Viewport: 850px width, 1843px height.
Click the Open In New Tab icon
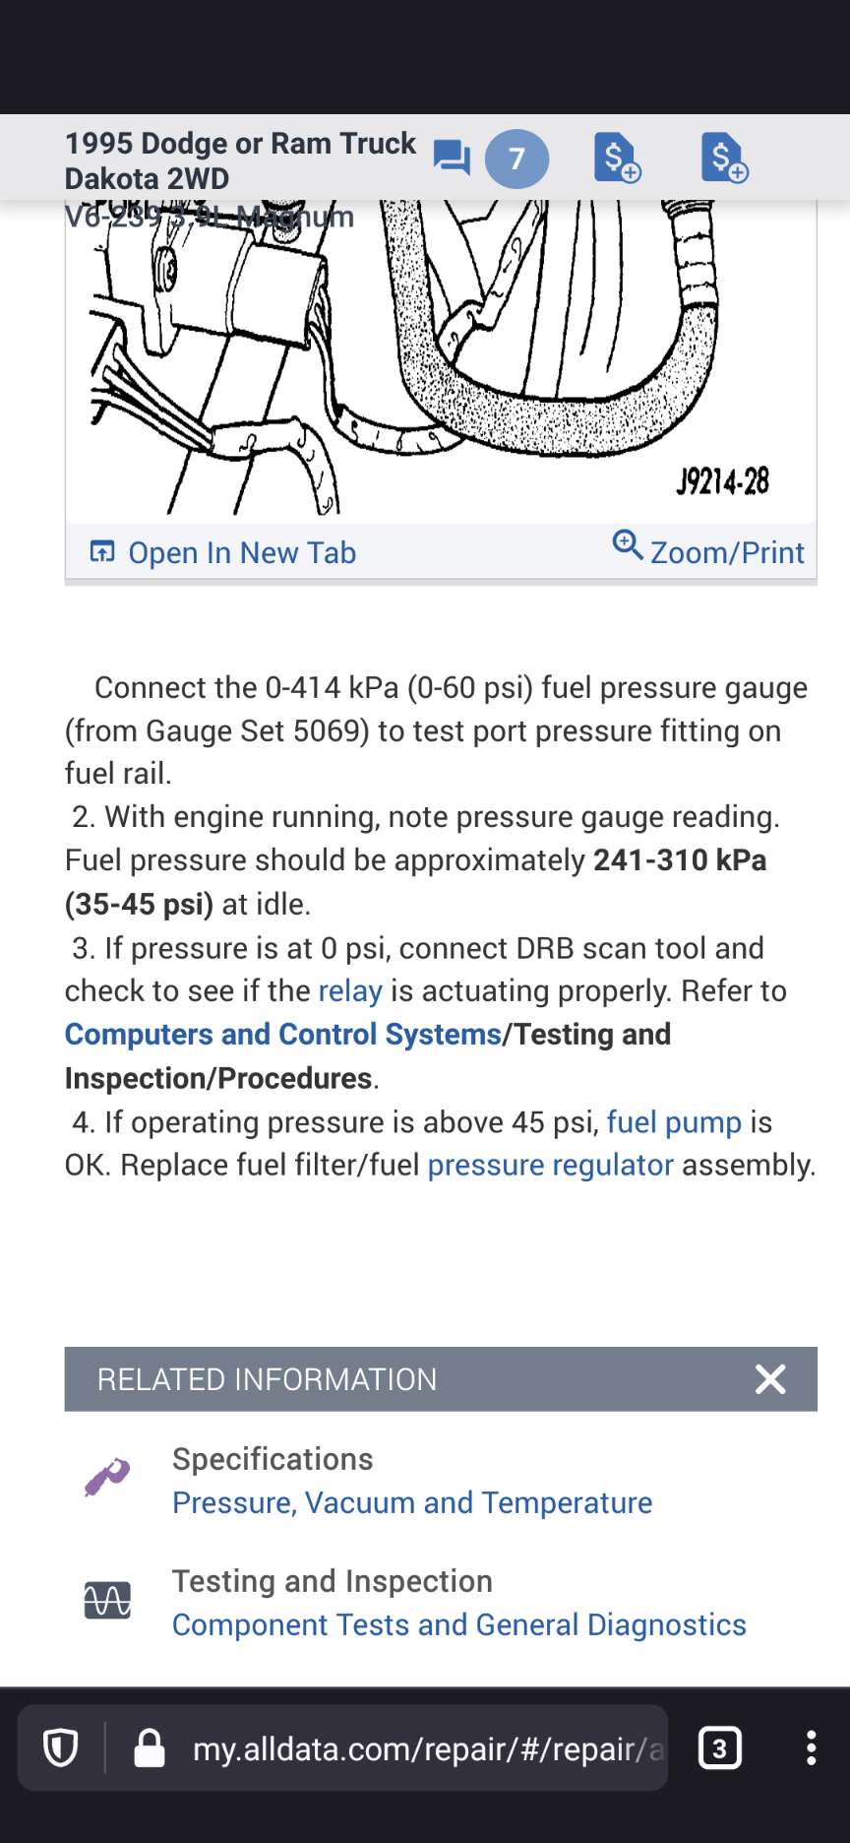click(x=102, y=551)
